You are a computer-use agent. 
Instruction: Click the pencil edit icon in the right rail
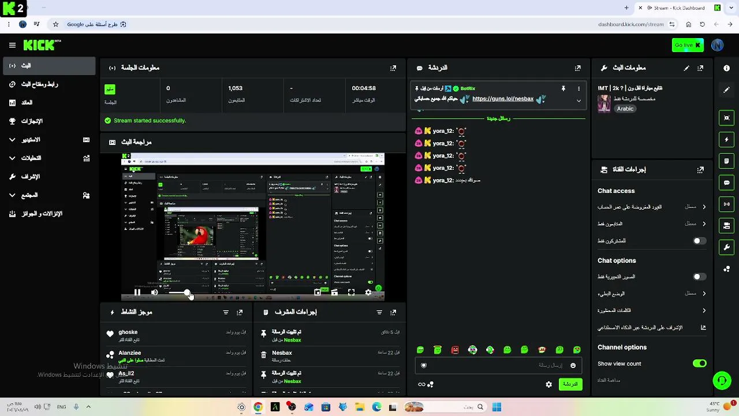727,90
